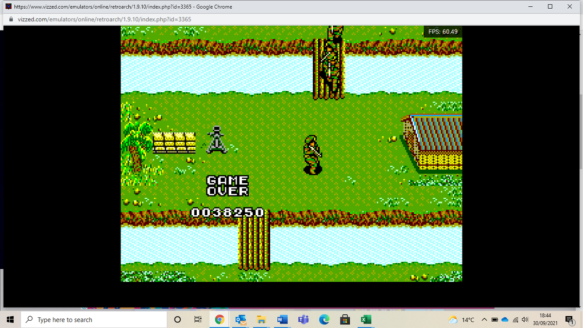583x328 pixels.
Task: Click the GAME OVER text in the game
Action: (228, 186)
